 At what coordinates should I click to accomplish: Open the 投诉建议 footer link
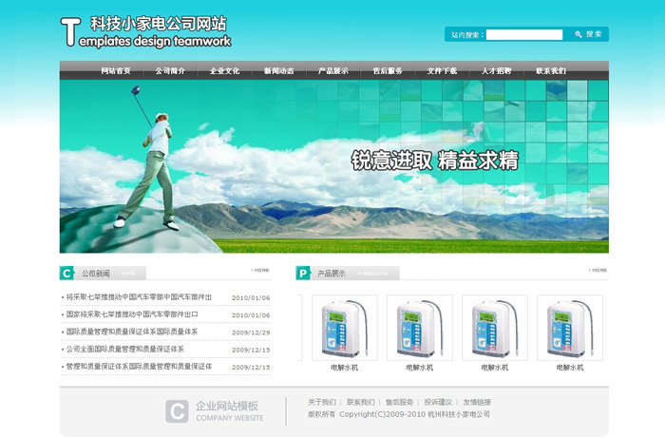pyautogui.click(x=438, y=402)
